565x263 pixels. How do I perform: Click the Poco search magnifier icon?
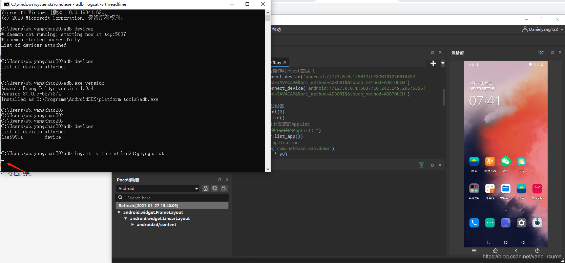tap(120, 198)
